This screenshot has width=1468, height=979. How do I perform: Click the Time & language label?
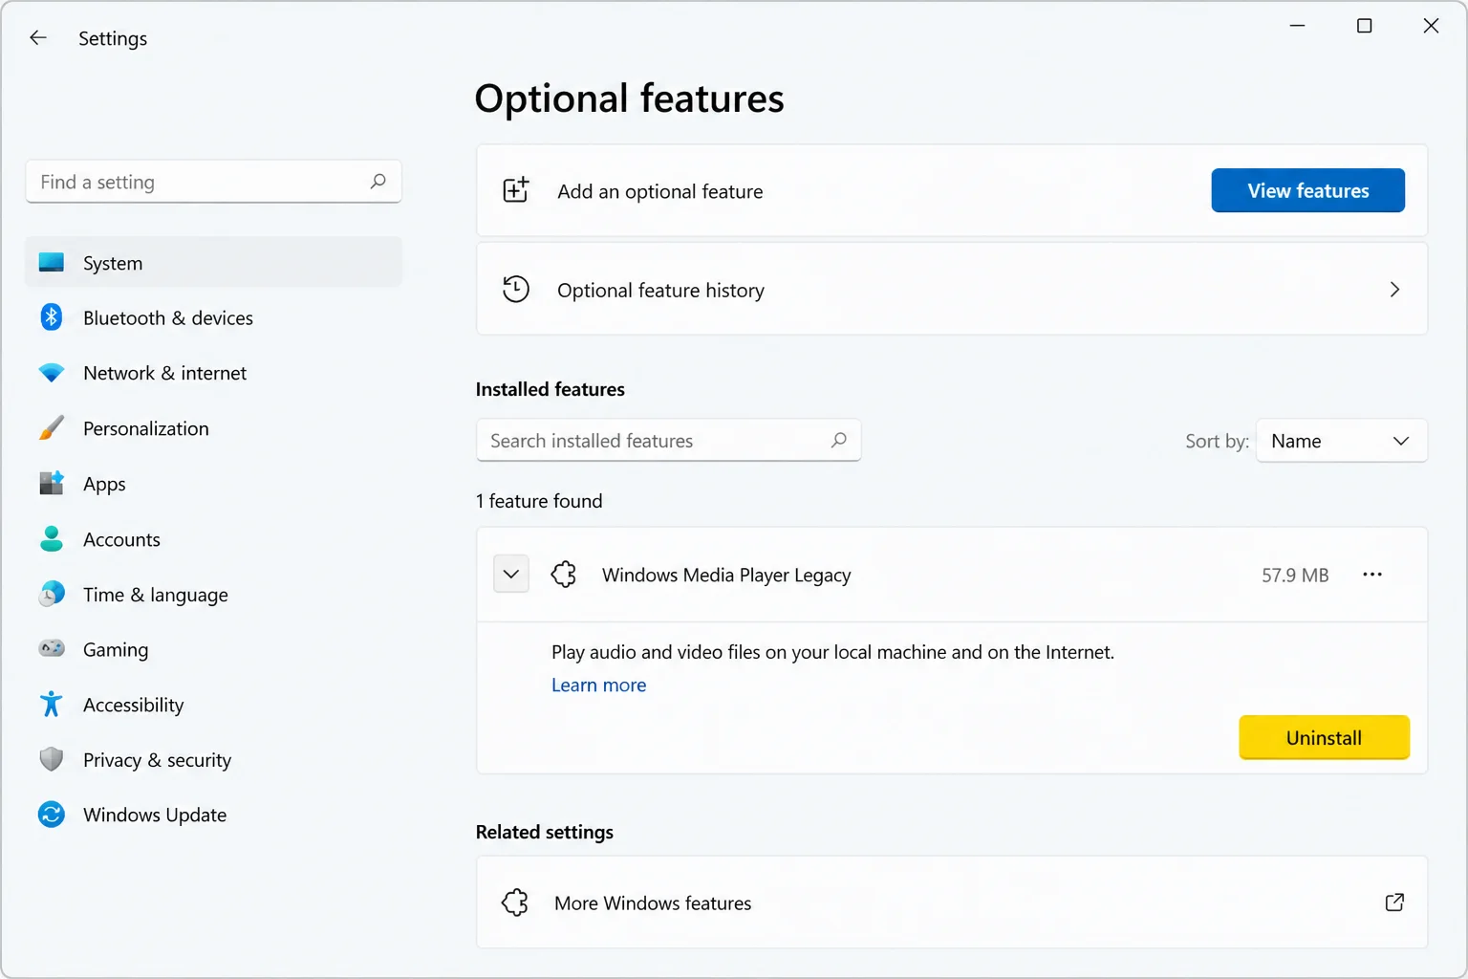[156, 595]
